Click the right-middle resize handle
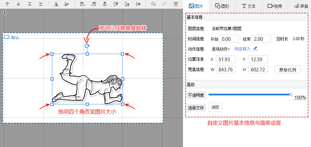The width and height of the screenshot is (311, 147). point(122,79)
